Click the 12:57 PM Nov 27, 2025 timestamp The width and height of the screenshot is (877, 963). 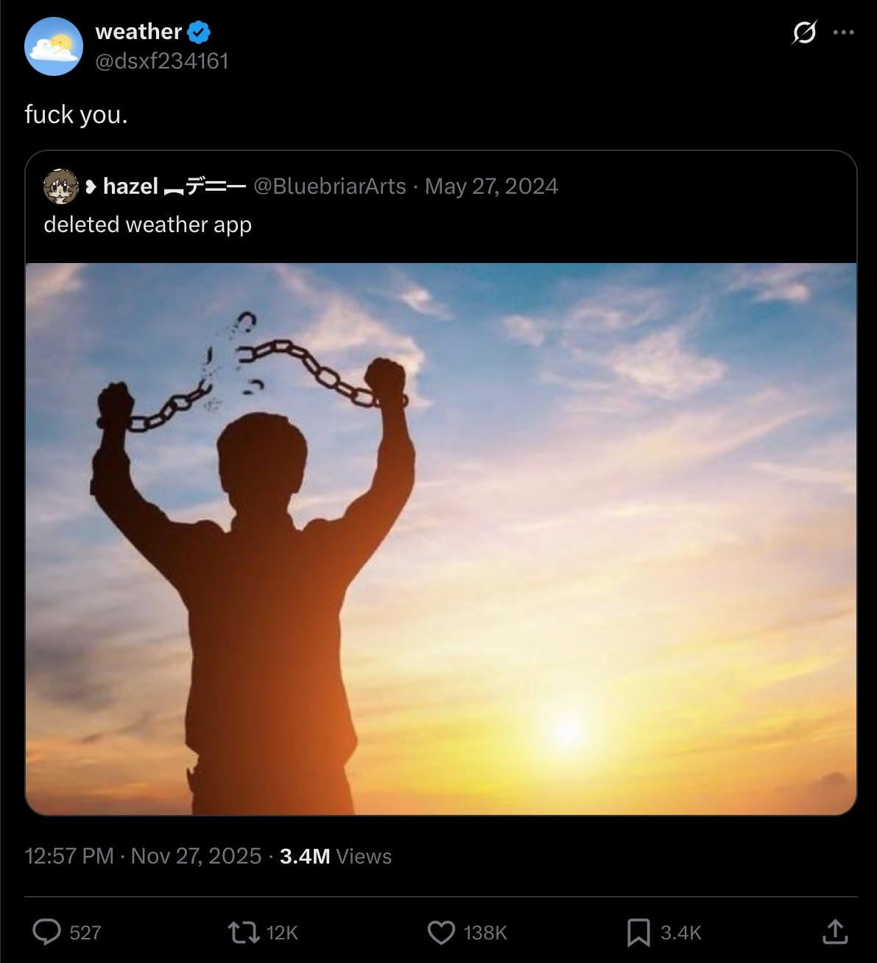[143, 856]
